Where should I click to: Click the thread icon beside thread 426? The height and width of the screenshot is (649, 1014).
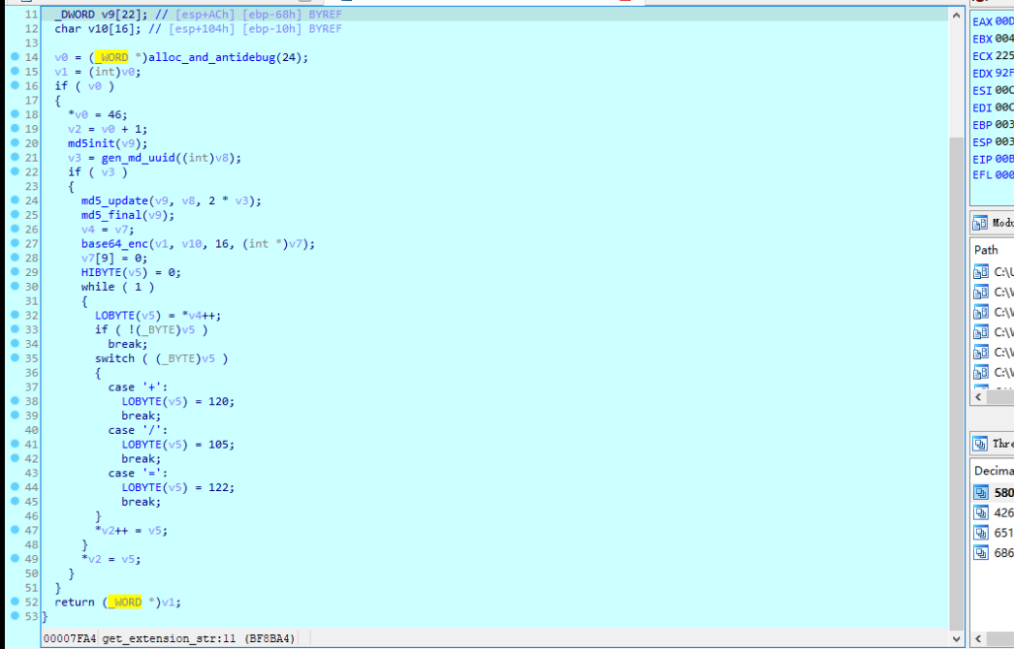982,512
